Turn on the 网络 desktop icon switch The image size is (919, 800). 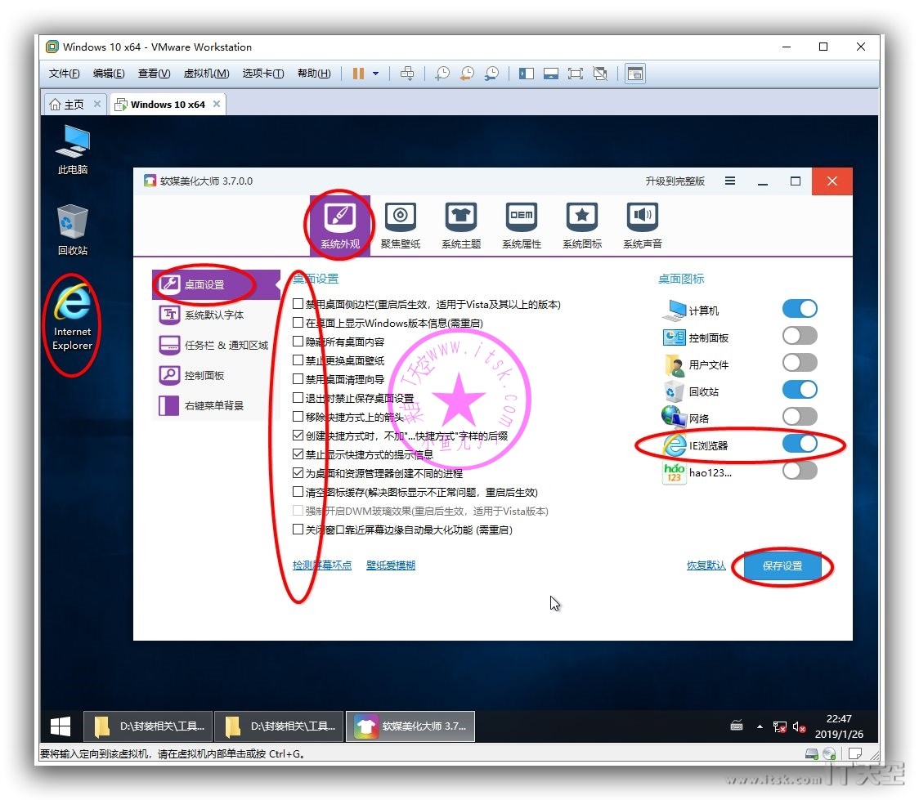click(800, 417)
